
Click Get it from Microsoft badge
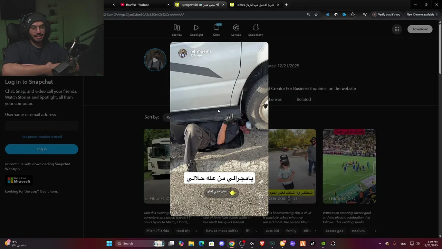point(19,180)
